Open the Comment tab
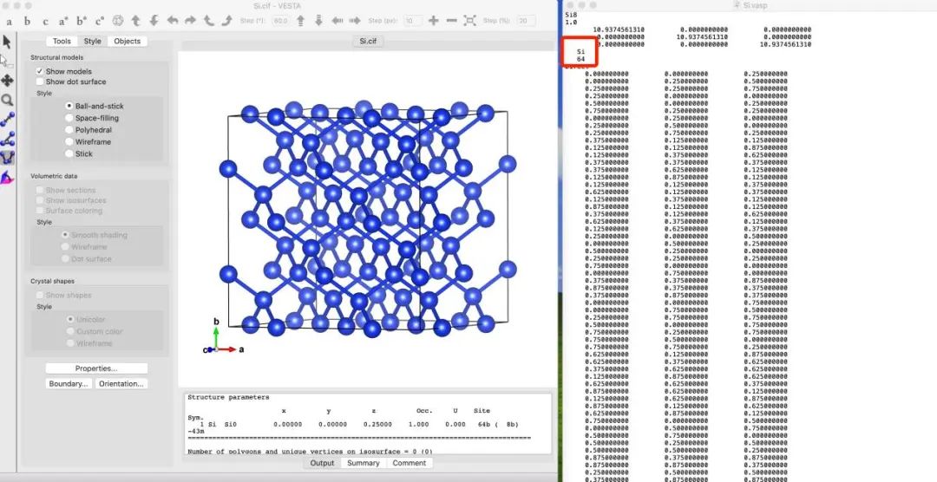Viewport: 937px width, 482px height. (x=410, y=463)
